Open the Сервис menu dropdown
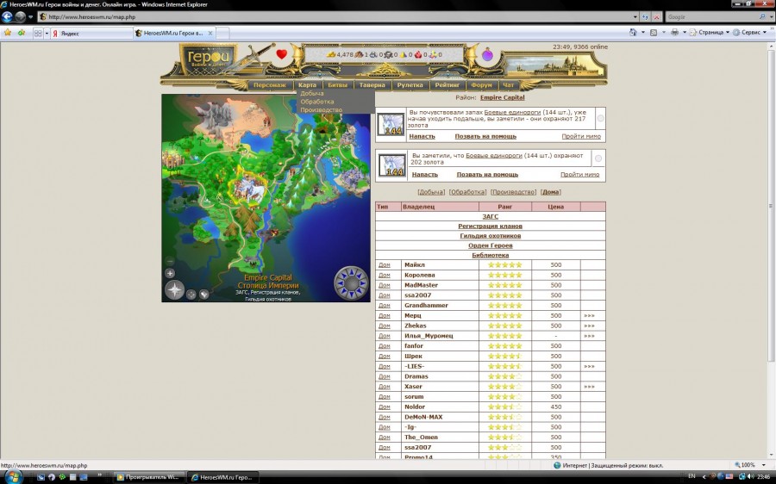The image size is (776, 484). 751,32
